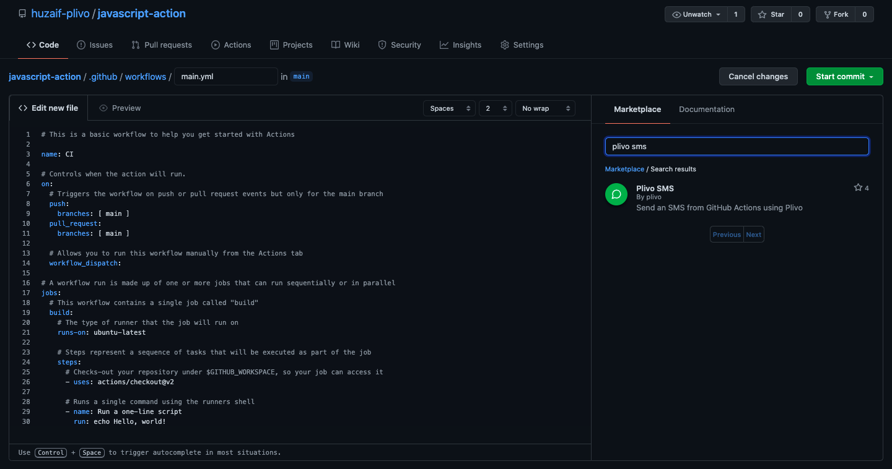Open the Spaces indentation mode dropdown

click(448, 108)
